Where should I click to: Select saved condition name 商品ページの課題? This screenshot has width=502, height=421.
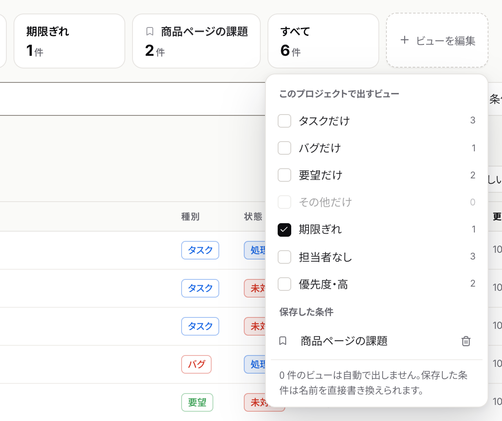344,341
